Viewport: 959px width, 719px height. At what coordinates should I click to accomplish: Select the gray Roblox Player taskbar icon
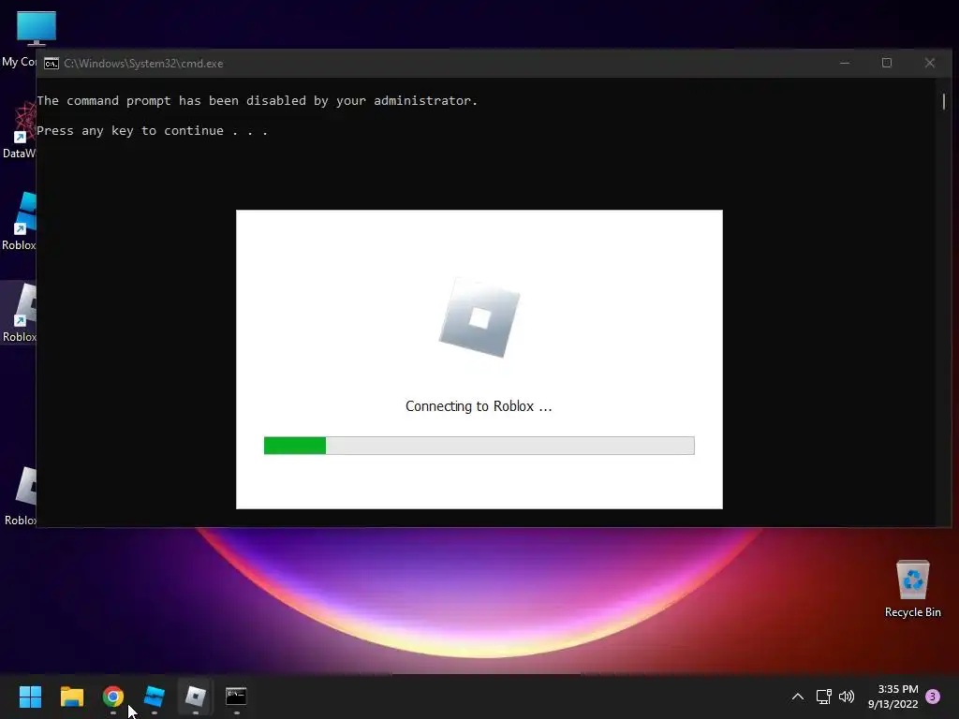[195, 697]
